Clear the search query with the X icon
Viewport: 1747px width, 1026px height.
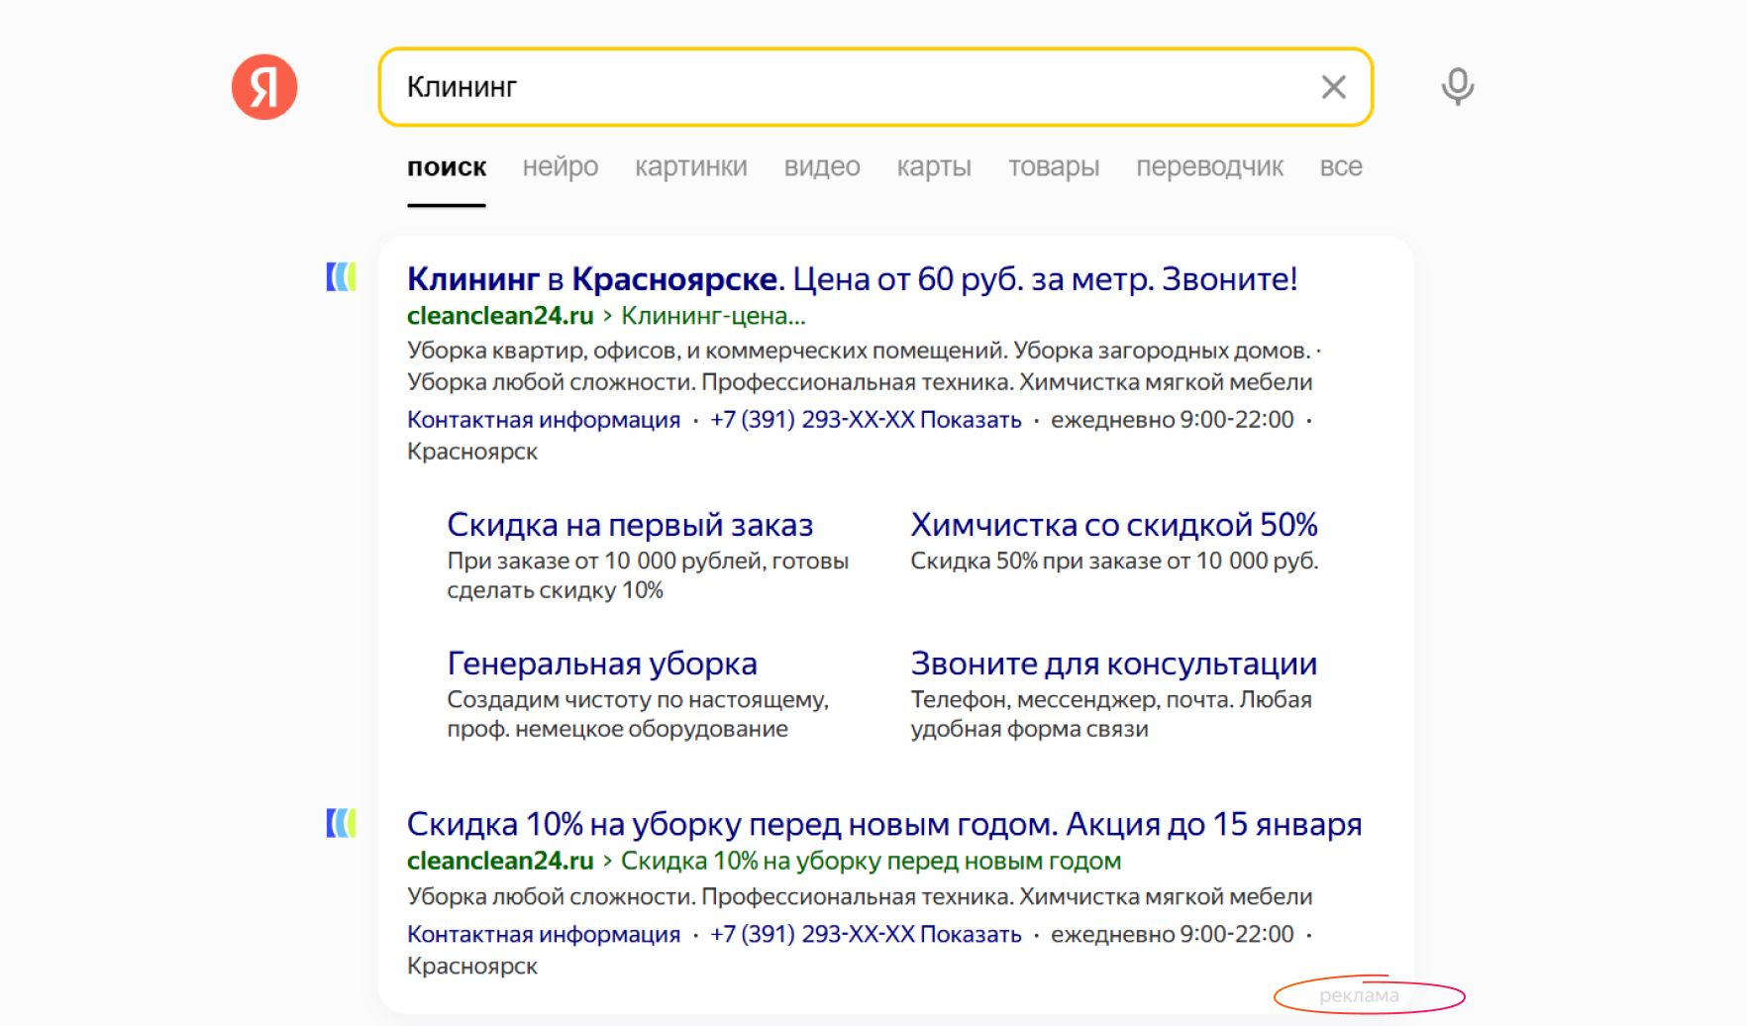1333,87
